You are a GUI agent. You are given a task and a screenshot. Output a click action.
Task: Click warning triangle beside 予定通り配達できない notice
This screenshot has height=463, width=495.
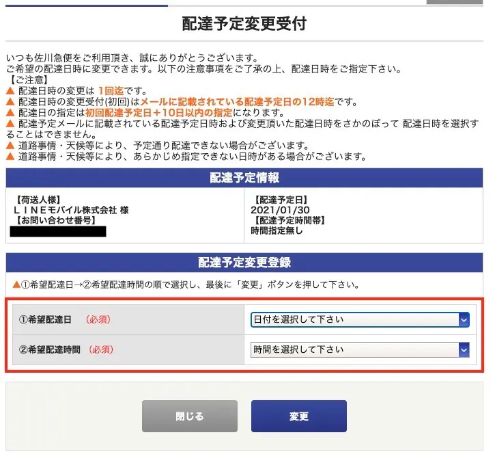tap(10, 146)
